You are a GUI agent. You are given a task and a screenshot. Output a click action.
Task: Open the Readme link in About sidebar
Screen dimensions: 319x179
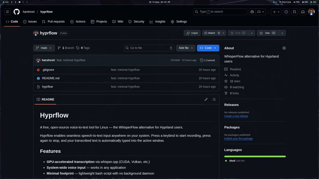tap(233, 69)
